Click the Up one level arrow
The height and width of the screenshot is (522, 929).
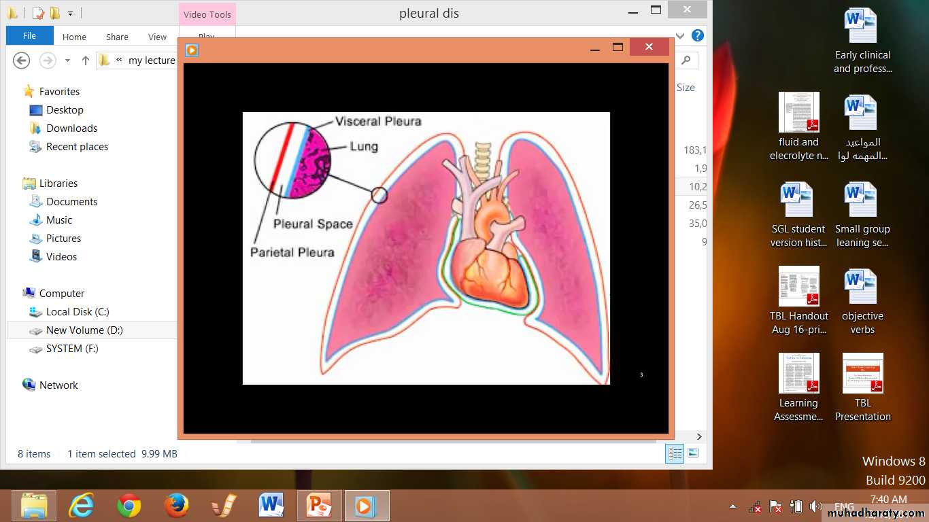tap(86, 60)
